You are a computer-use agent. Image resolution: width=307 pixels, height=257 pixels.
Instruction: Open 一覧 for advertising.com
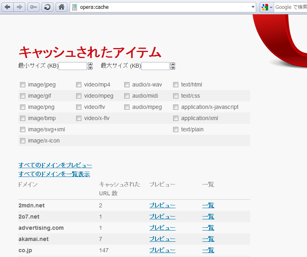coord(208,228)
